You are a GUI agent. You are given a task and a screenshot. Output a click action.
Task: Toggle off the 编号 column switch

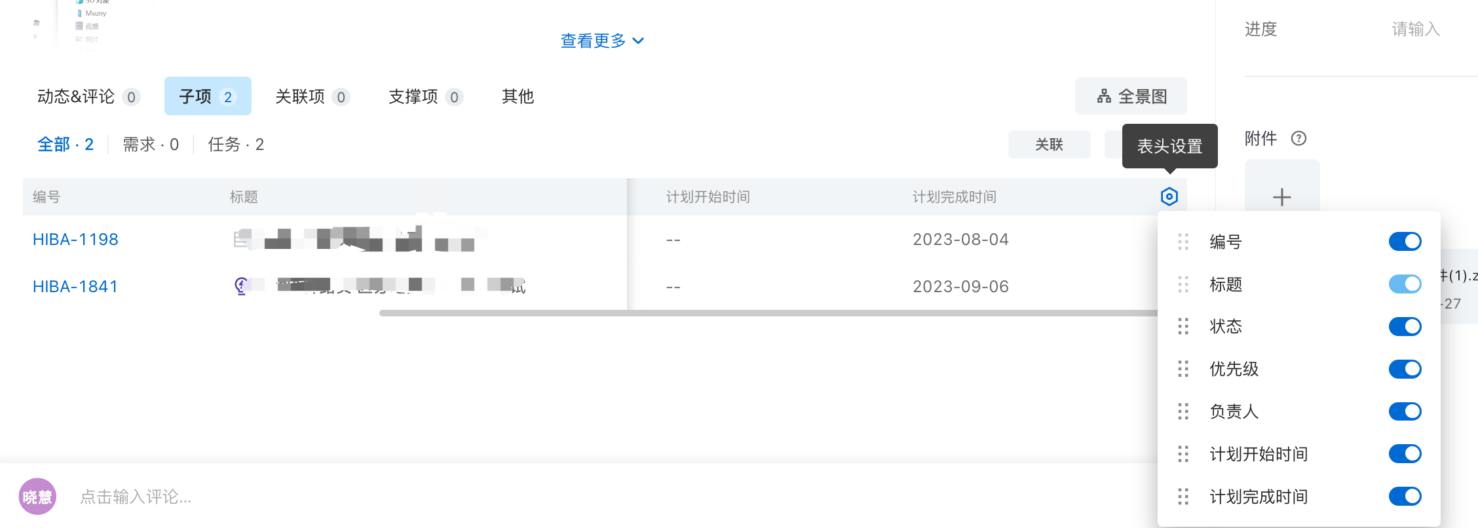(x=1405, y=242)
